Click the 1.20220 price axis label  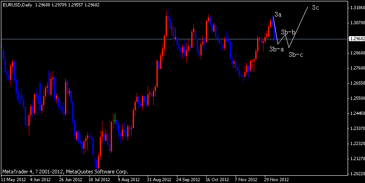[x=357, y=174]
